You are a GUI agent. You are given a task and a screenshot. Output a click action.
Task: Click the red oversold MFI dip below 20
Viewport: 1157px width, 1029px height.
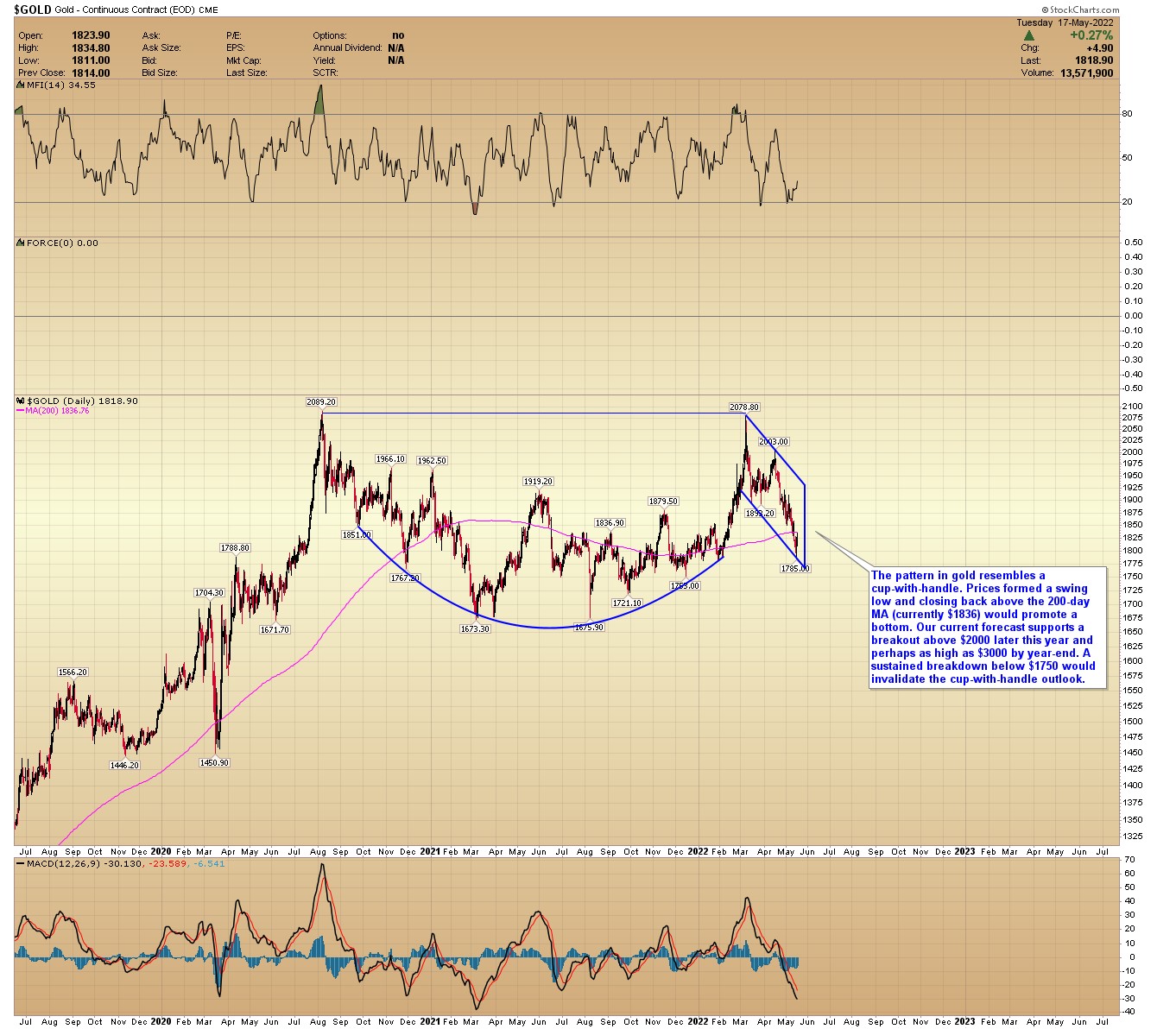click(x=475, y=208)
